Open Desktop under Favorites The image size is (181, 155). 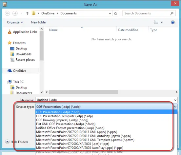pyautogui.click(x=21, y=48)
